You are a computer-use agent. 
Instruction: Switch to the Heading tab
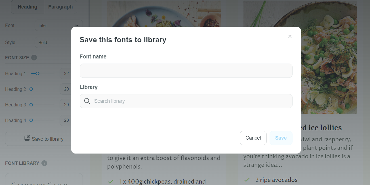pyautogui.click(x=28, y=7)
